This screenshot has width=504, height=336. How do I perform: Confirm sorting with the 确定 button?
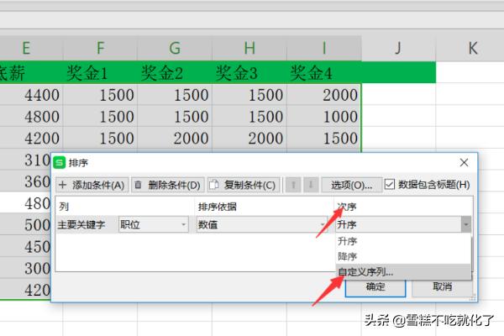375,286
